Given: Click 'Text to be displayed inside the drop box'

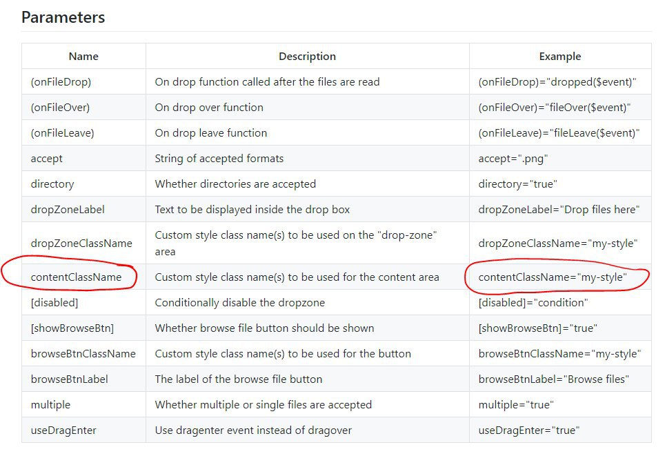Looking at the screenshot, I should click(x=252, y=210).
